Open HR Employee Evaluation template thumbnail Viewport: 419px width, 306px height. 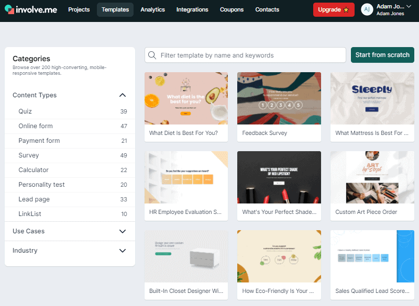point(186,177)
